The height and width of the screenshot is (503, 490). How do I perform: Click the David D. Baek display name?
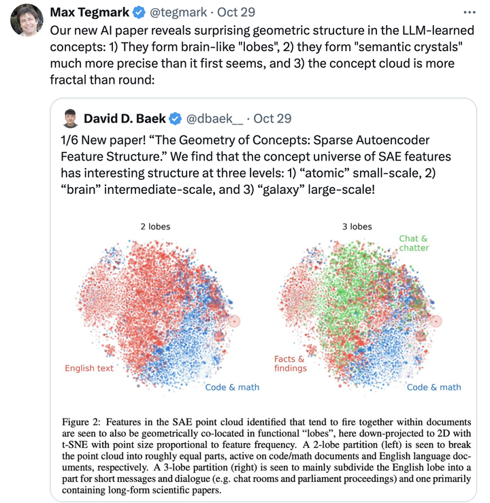(125, 119)
